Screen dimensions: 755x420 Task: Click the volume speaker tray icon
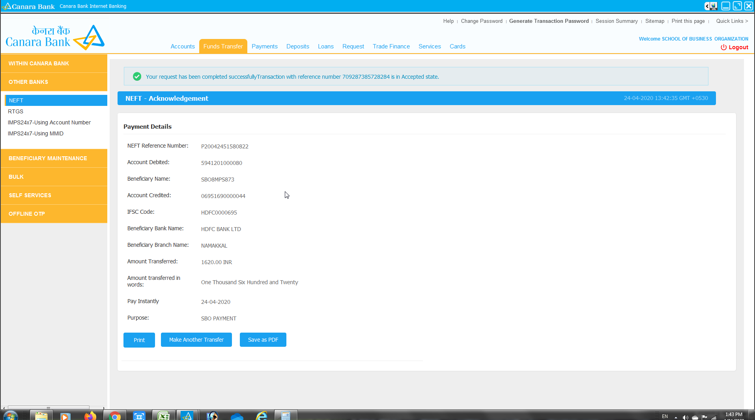(x=686, y=417)
